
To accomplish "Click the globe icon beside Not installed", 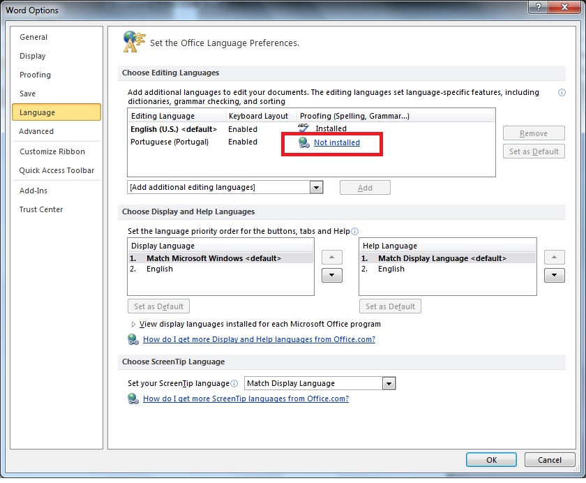I will click(x=304, y=142).
